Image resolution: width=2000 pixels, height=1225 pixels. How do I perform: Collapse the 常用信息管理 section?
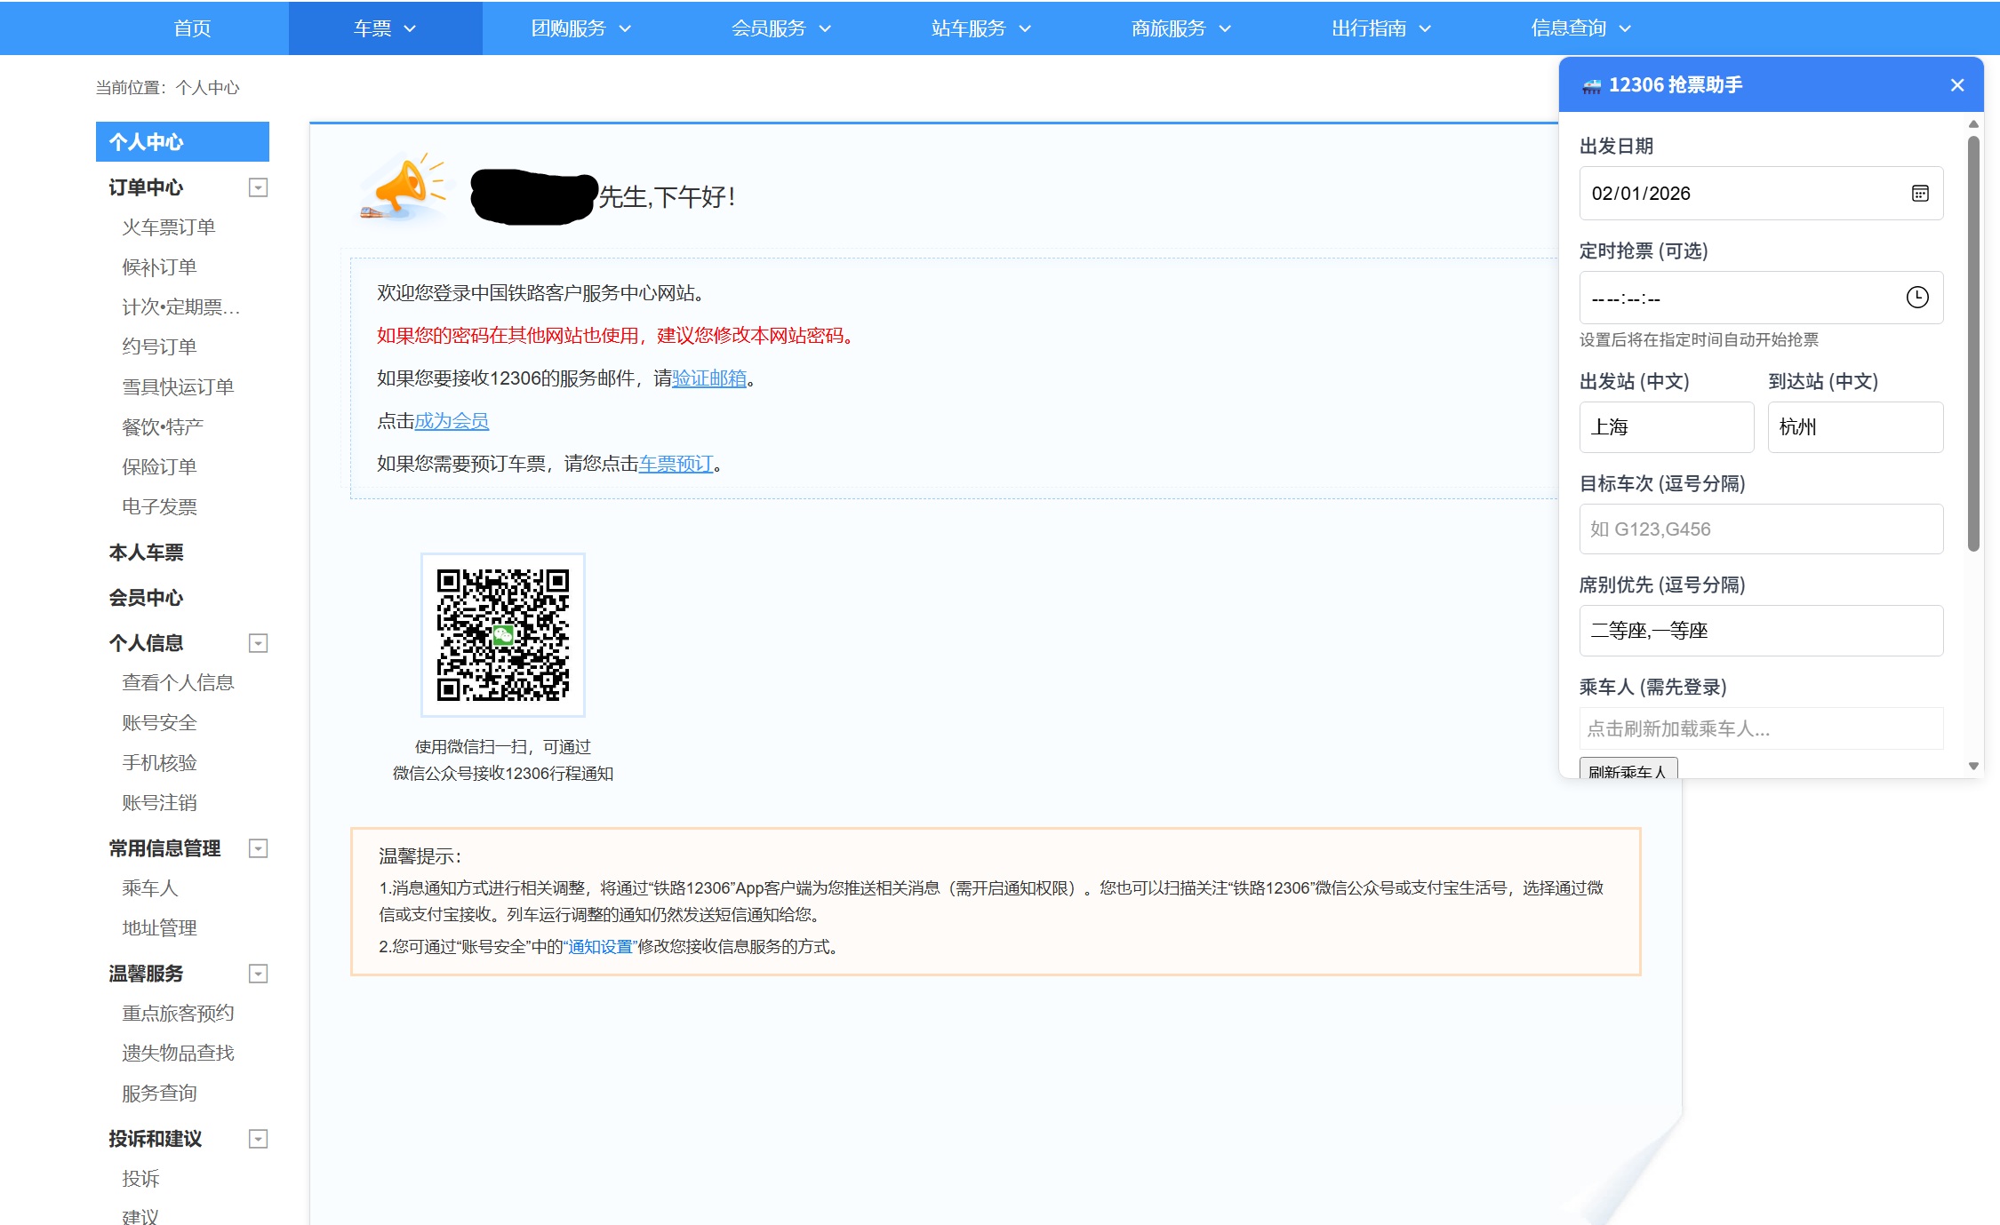pos(258,849)
